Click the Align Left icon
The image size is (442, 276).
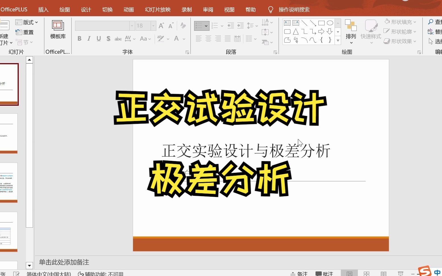199,39
